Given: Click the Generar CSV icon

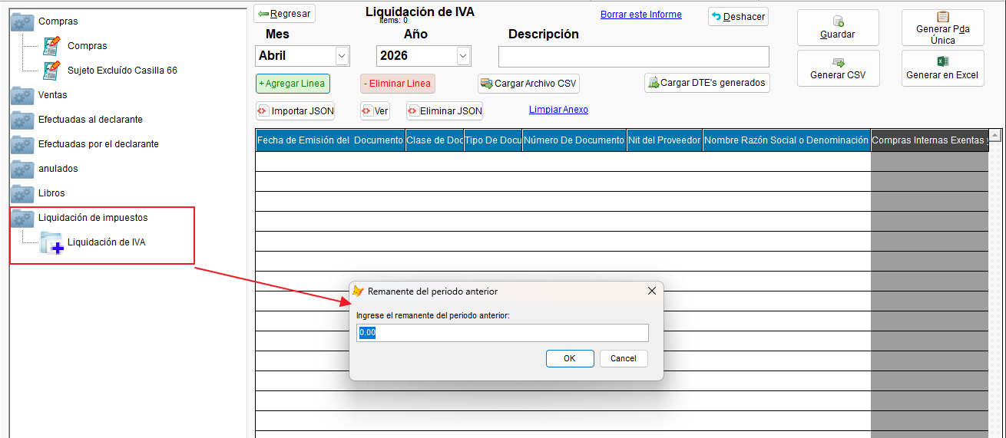Looking at the screenshot, I should pos(838,62).
